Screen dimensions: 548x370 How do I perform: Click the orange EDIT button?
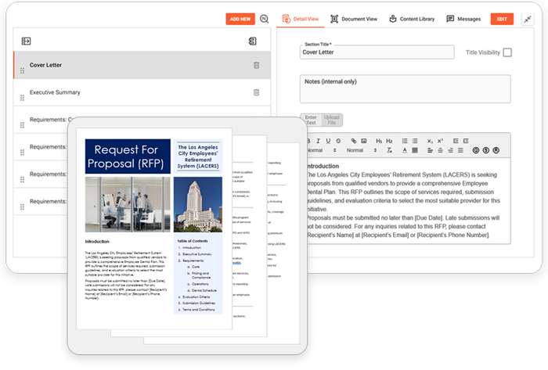[x=502, y=19]
